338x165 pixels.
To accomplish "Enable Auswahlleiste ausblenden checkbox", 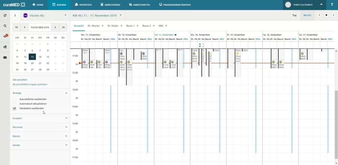I will pos(14,99).
